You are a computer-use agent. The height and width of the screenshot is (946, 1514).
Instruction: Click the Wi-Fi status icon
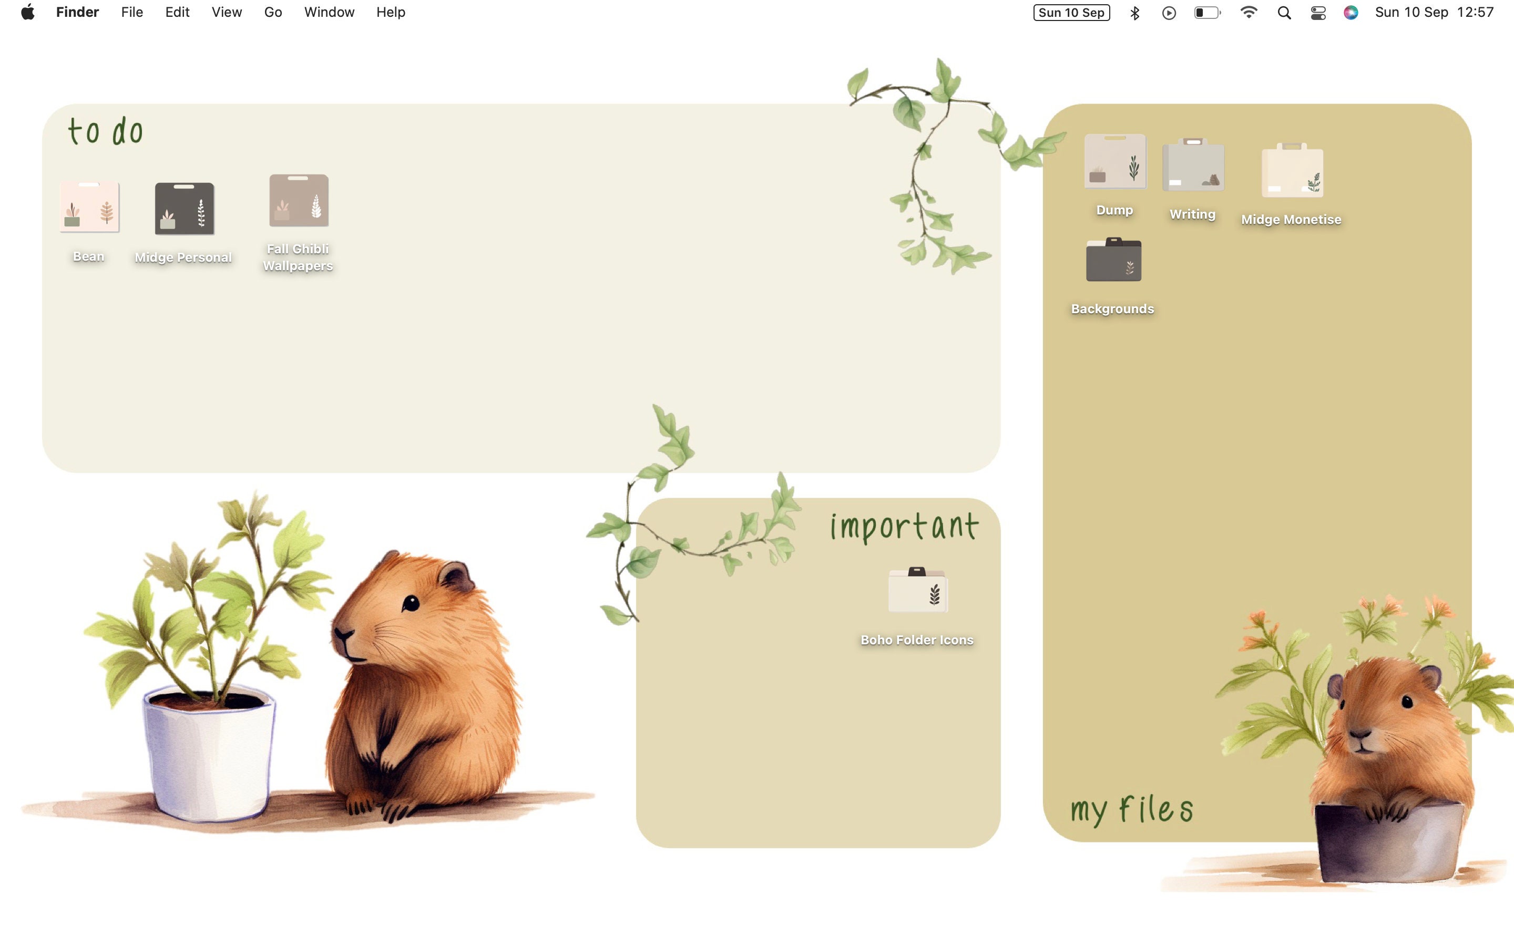pos(1248,12)
